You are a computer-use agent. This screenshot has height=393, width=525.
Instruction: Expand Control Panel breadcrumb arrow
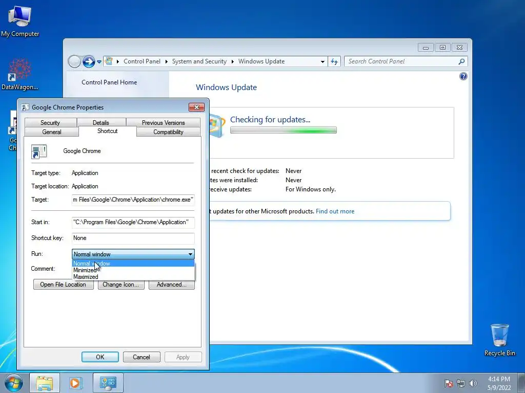pos(167,61)
